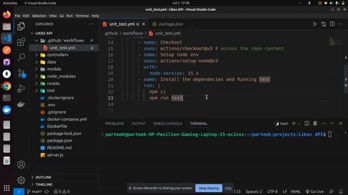This screenshot has width=348, height=195.
Task: Switch to the DEBUG CONSOLE tab
Action: (167, 123)
